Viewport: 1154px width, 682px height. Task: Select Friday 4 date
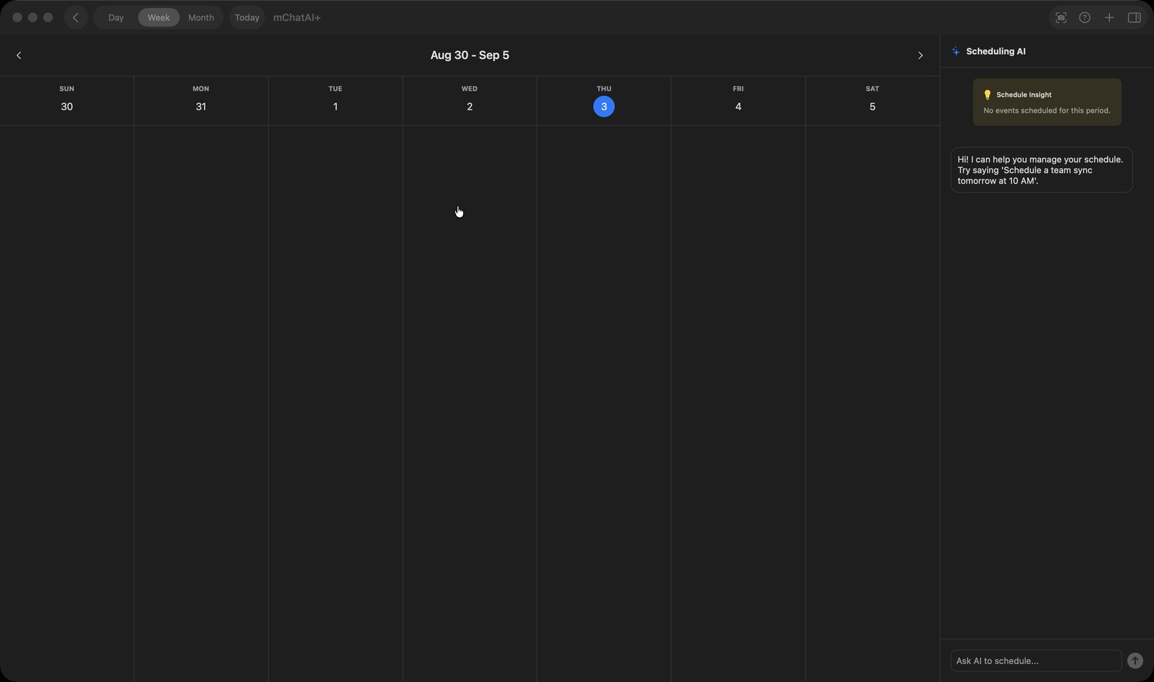(738, 107)
